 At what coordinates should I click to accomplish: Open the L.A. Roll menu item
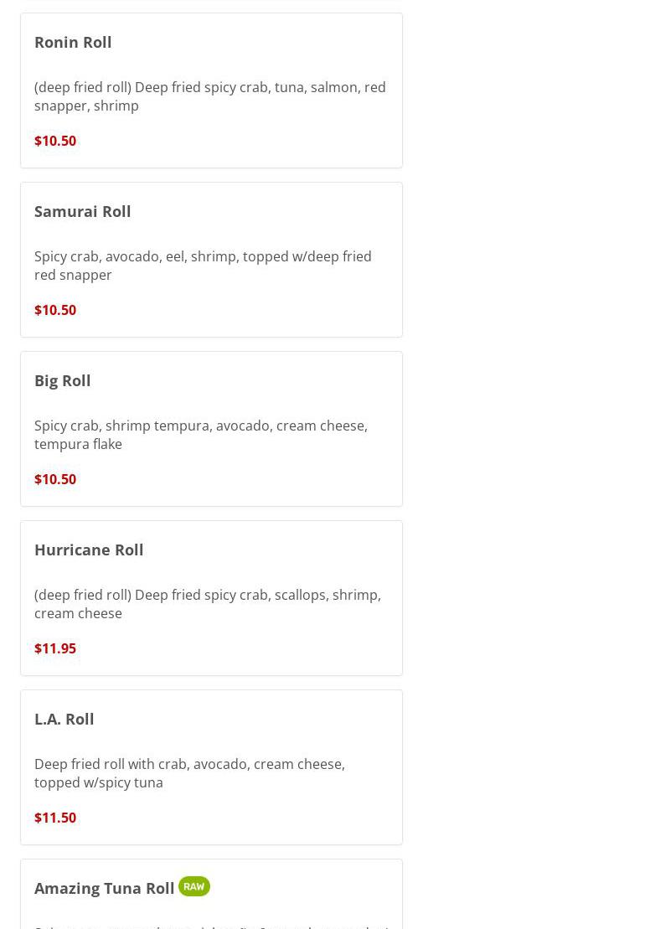tap(64, 719)
